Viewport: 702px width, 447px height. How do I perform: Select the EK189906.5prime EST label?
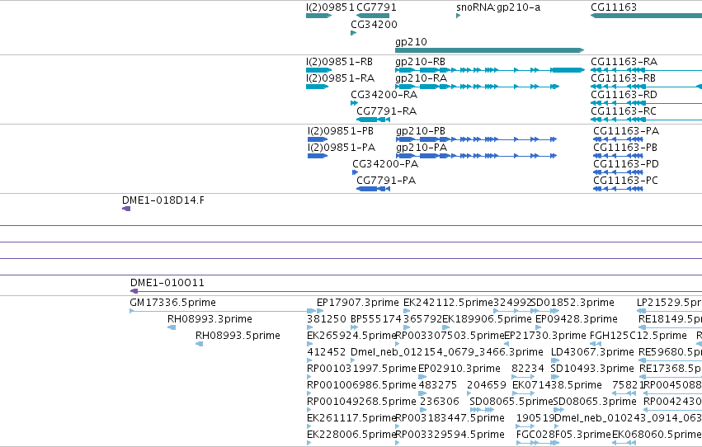click(487, 319)
